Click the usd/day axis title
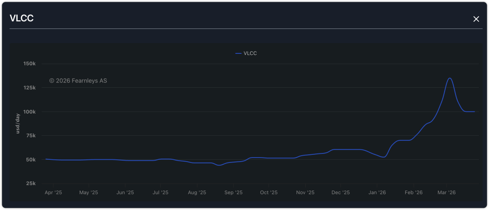 click(18, 124)
